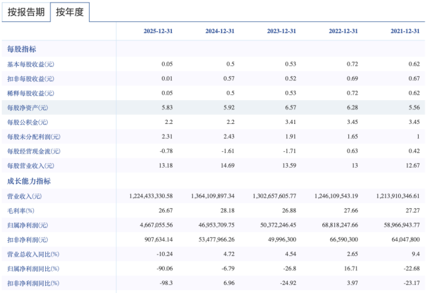Click the 2023-12-31 column header

click(282, 31)
